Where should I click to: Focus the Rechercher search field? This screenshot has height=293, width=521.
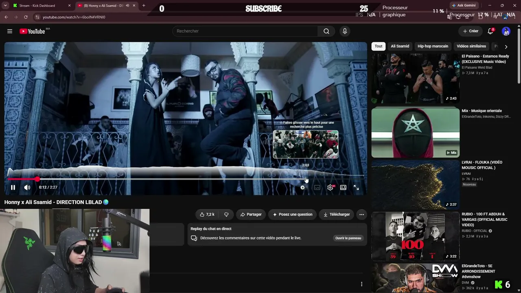pyautogui.click(x=245, y=31)
